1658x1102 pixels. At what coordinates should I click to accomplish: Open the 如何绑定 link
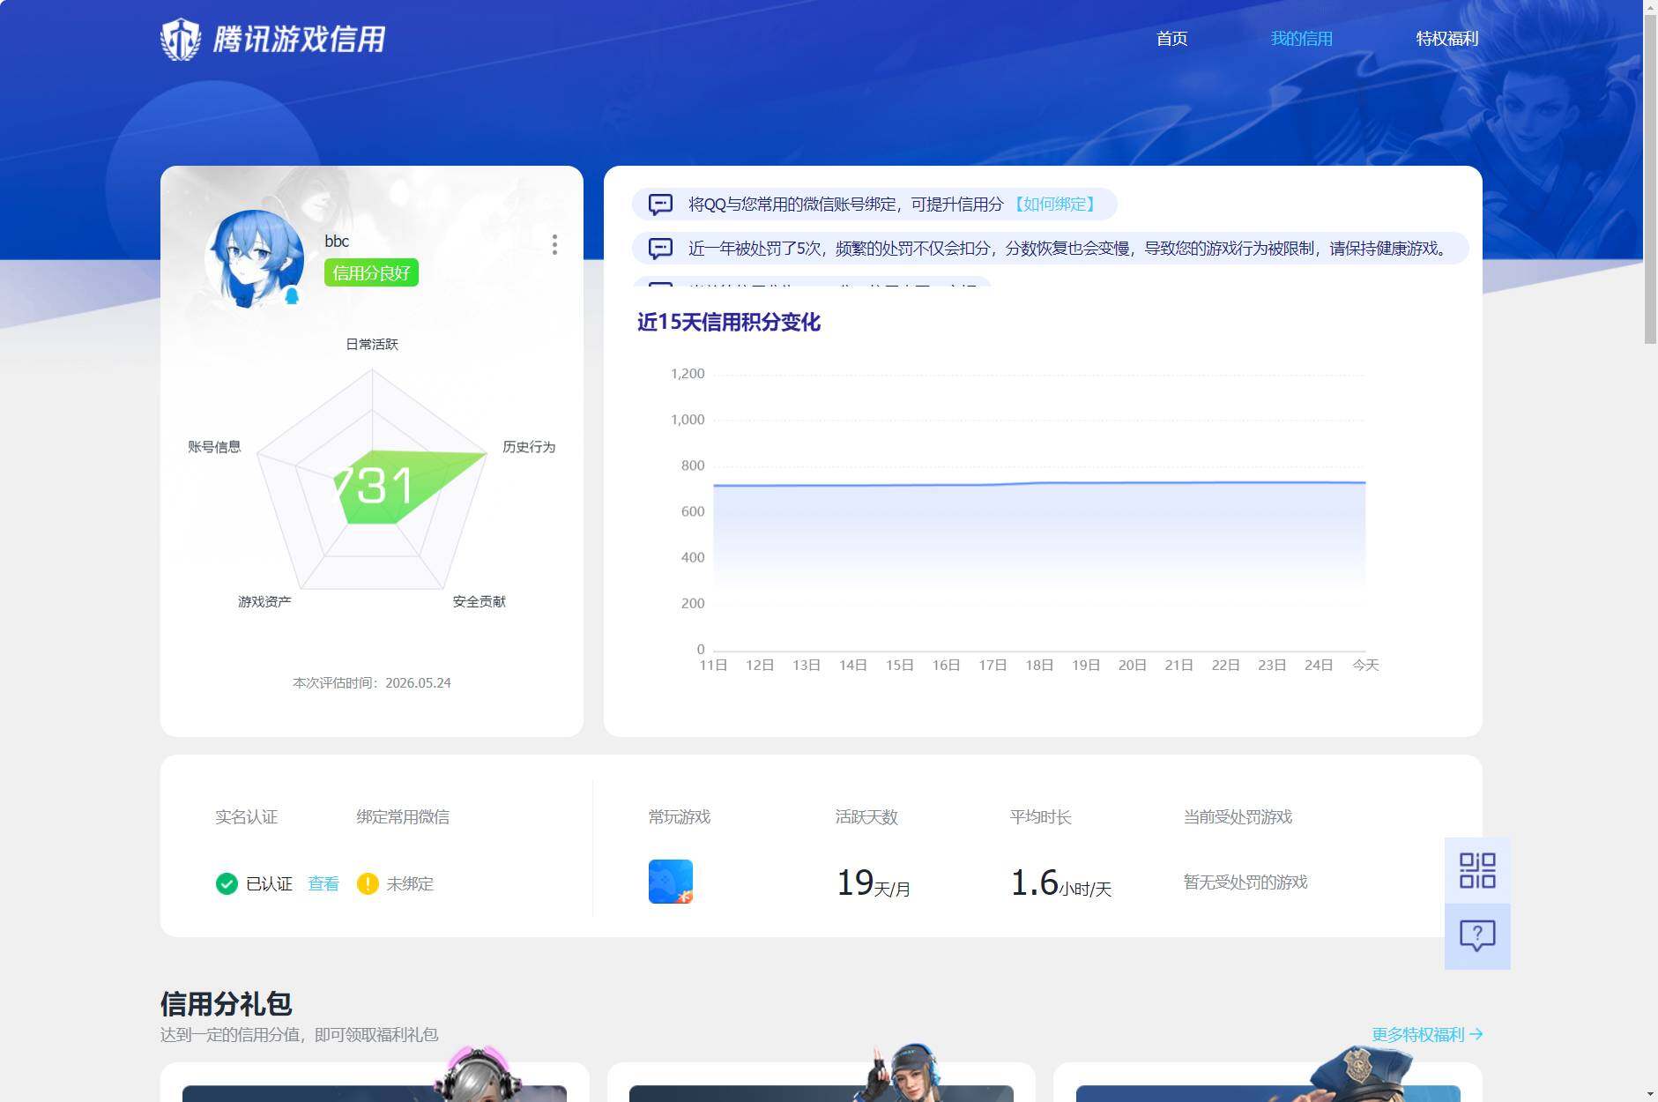point(1054,205)
